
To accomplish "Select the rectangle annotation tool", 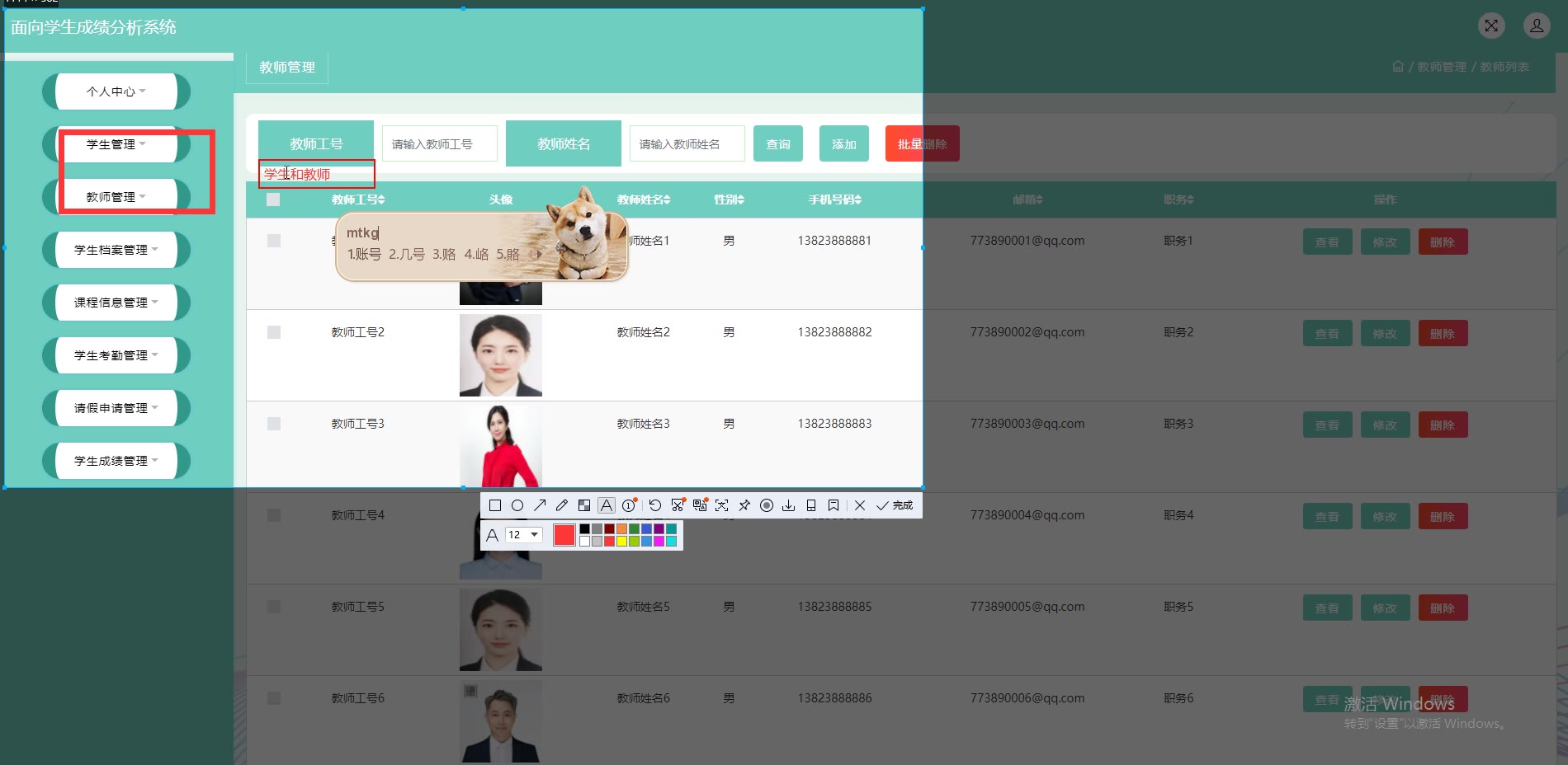I will coord(495,505).
